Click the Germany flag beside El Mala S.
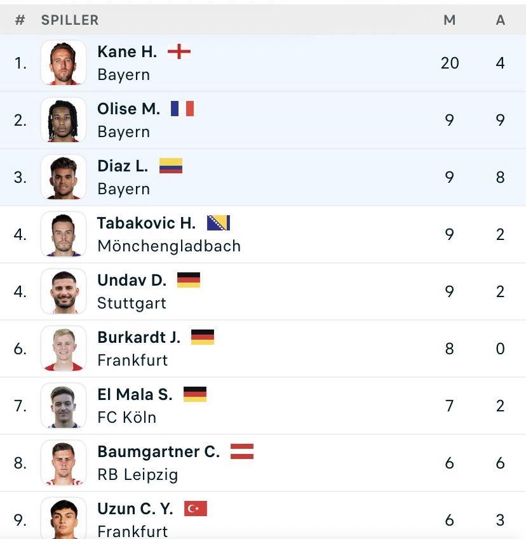526x539 pixels. click(x=195, y=394)
